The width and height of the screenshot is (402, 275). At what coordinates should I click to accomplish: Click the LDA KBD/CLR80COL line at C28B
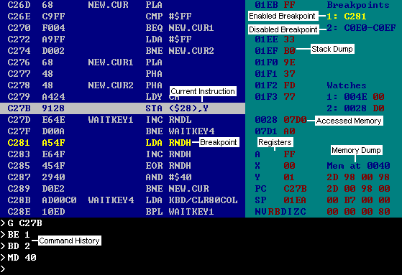191,200
